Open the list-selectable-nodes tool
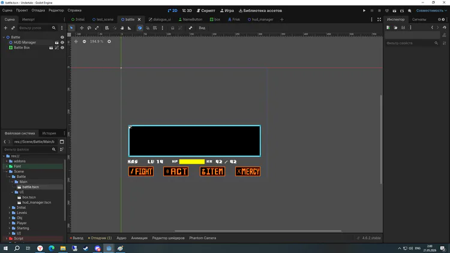 107,28
